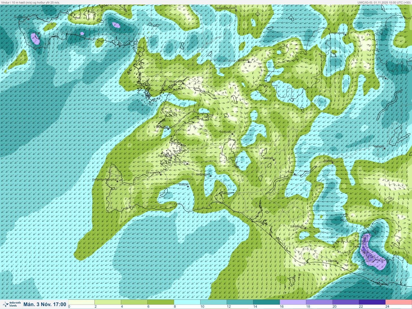Click the Mán. 3 Nóv. 17:00 timestamp
The image size is (412, 309).
45,304
